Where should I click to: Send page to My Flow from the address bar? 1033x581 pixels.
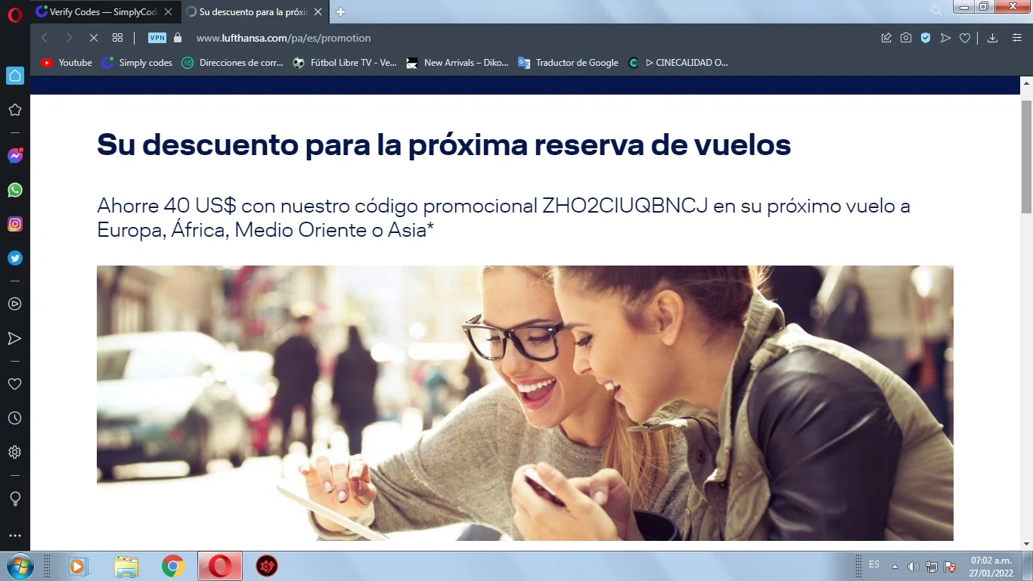coord(945,38)
